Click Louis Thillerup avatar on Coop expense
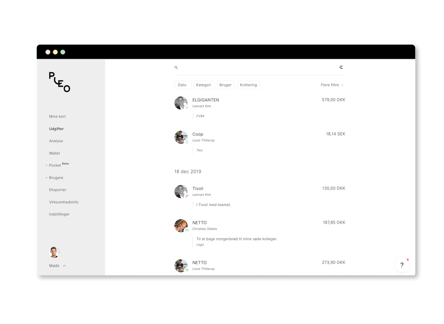444x324 pixels. [181, 137]
